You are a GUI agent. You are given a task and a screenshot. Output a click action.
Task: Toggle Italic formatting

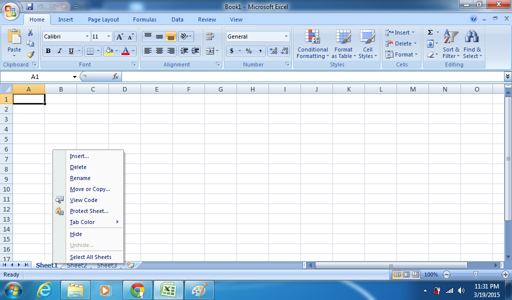click(x=59, y=51)
